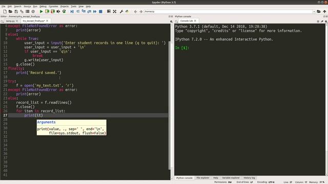Browse tabs icon left of Console tab
Screen dimensions: 328x184
[x=176, y=21]
